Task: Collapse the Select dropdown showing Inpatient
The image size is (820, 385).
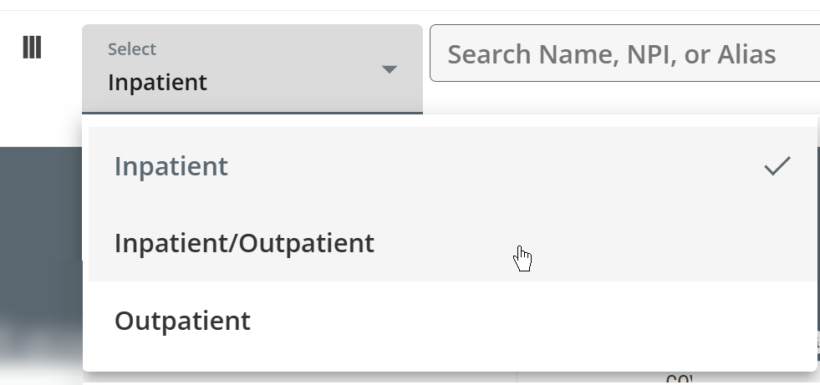Action: (251, 69)
